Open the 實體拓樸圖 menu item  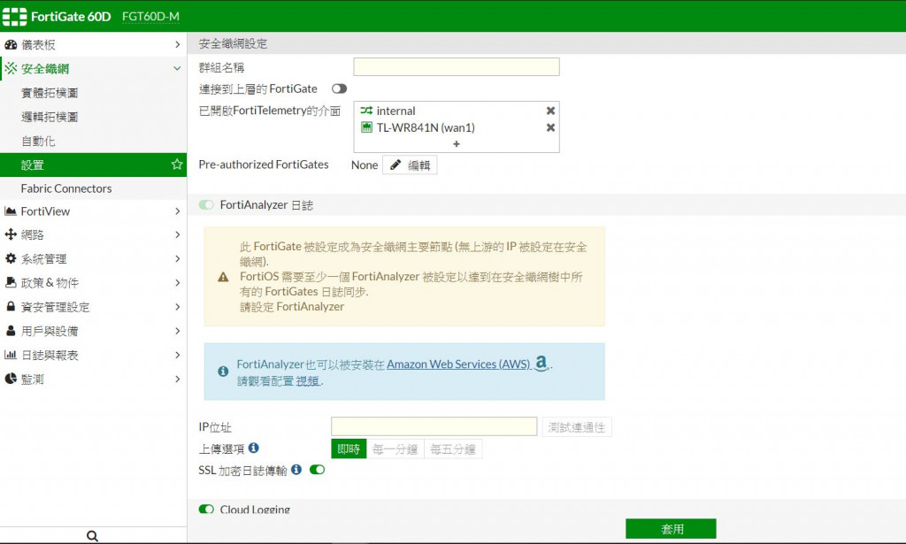(x=93, y=92)
